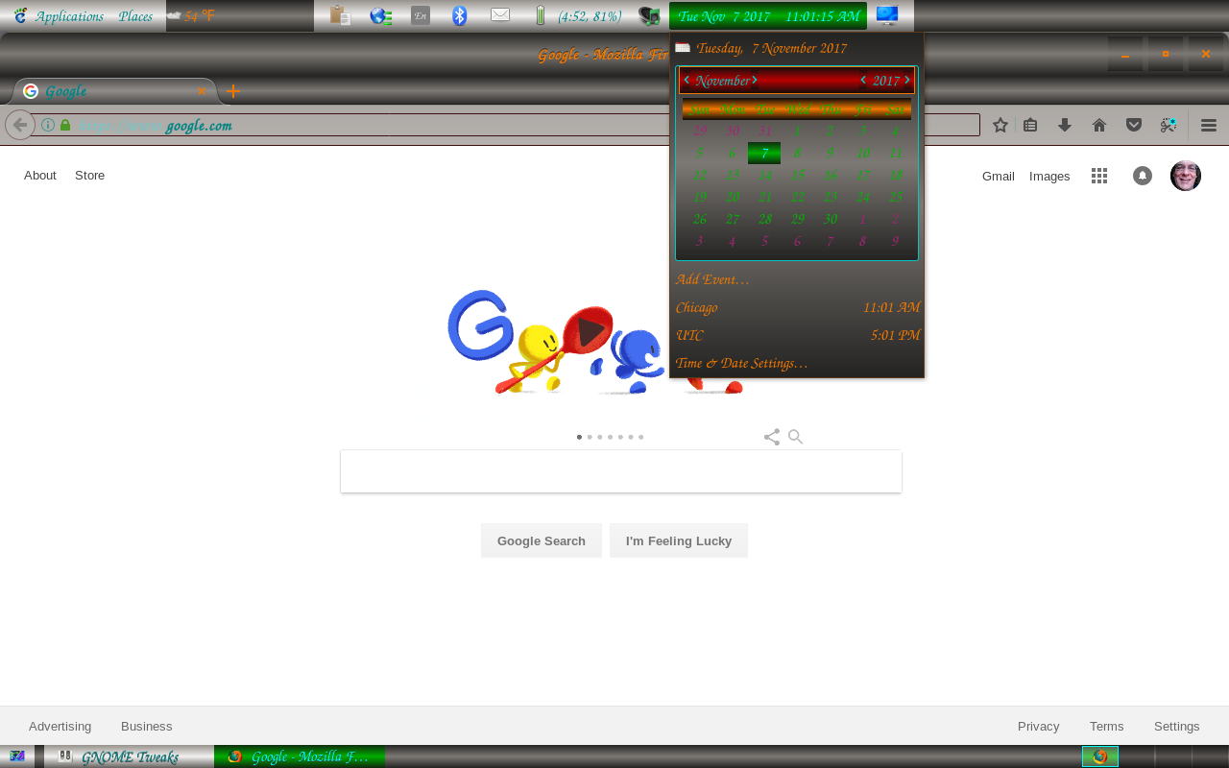Select November 30 in the calendar
The height and width of the screenshot is (768, 1229).
(x=830, y=219)
